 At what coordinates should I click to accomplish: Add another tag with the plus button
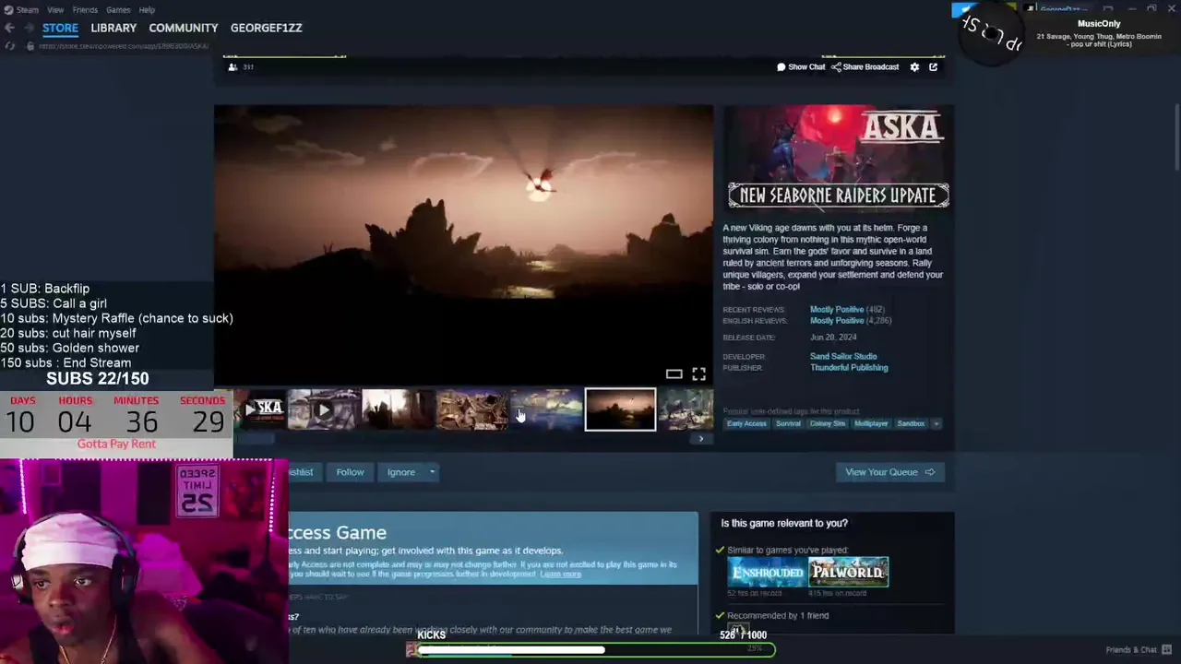pyautogui.click(x=936, y=423)
